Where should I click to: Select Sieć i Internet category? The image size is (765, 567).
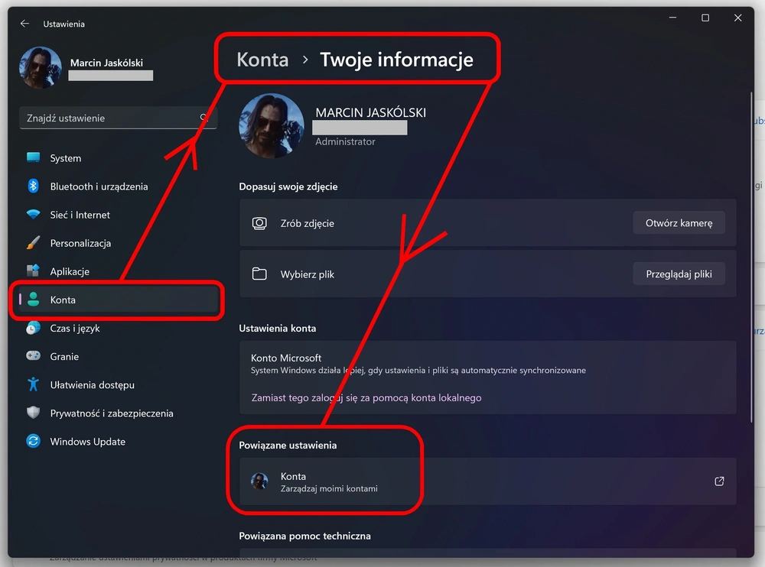(118, 215)
